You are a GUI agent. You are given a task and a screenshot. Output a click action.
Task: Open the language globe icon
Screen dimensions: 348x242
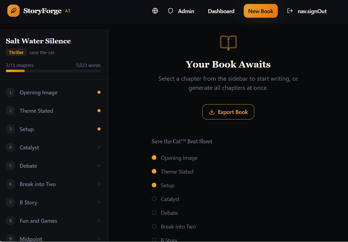click(x=155, y=11)
